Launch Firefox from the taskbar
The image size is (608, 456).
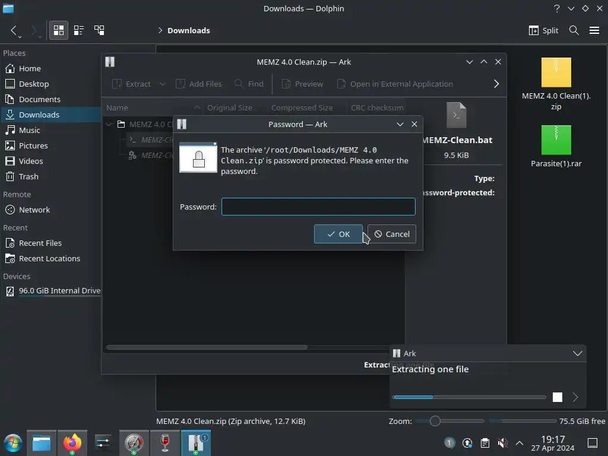72,443
